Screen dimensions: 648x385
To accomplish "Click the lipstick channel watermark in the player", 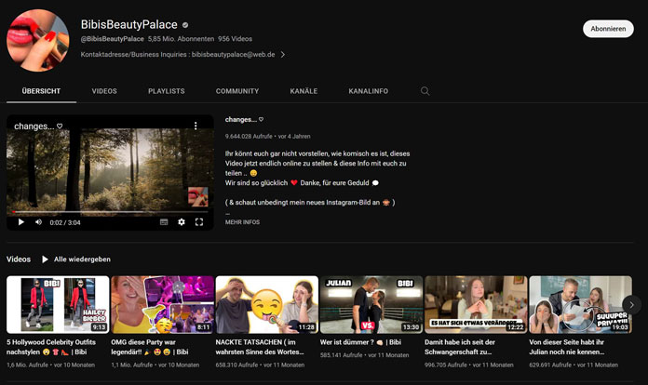I will pyautogui.click(x=198, y=196).
